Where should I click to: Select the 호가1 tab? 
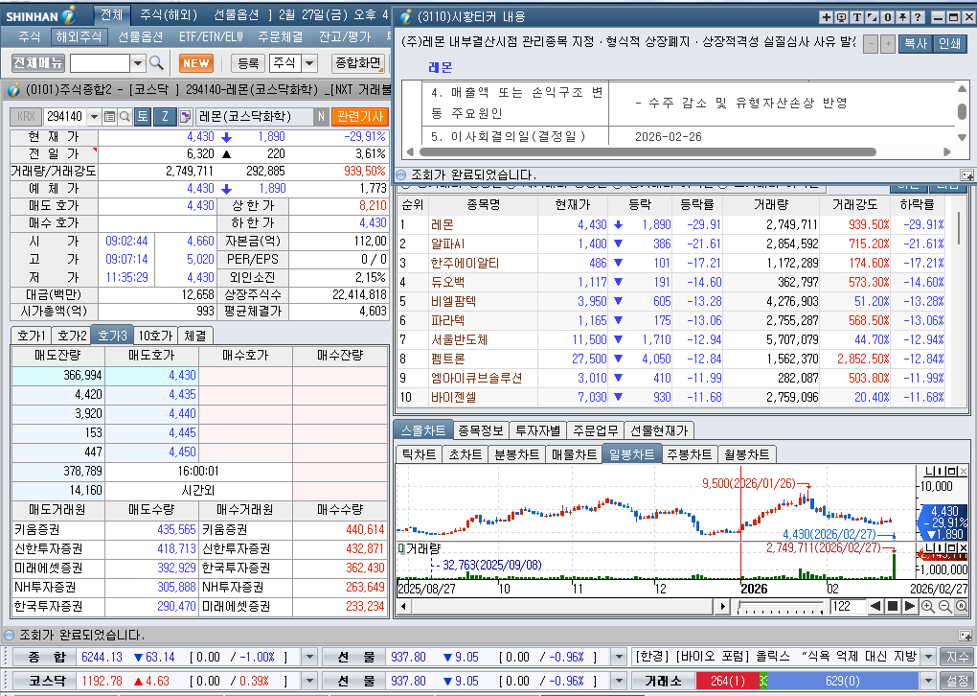[32, 336]
